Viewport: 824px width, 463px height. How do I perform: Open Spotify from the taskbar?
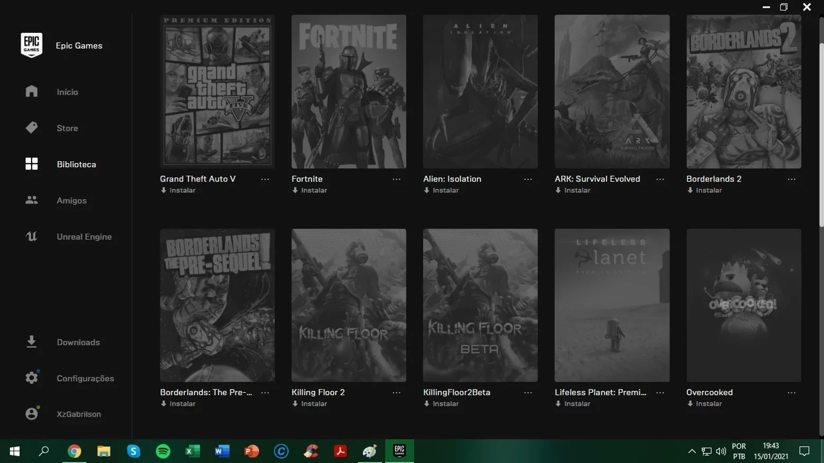163,451
